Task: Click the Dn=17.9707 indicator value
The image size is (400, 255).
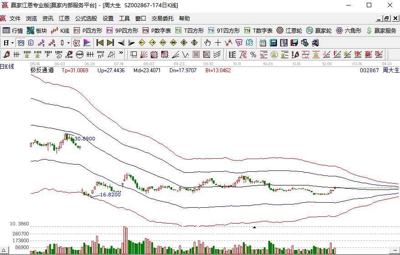Action: click(x=183, y=70)
